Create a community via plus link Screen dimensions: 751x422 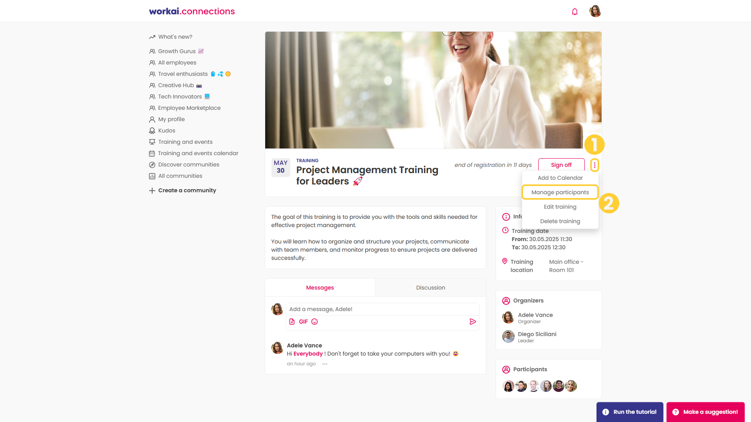click(183, 190)
